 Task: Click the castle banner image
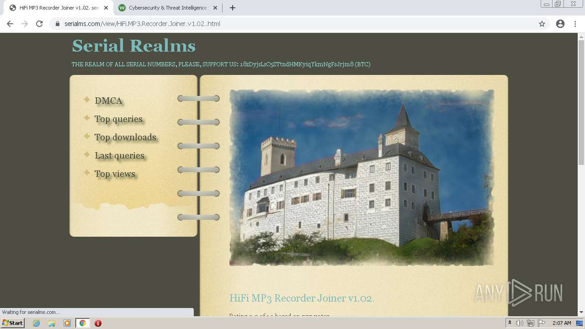point(362,177)
